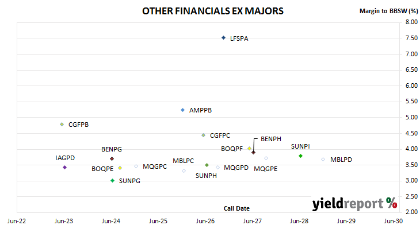
Task: Select the Jun-26 axis tick label
Action: click(205, 221)
